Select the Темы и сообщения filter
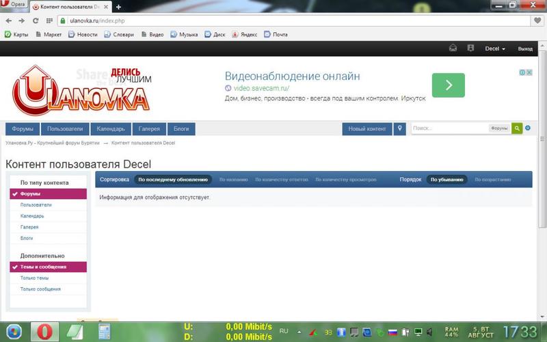Viewport: 547px width, 342px height. pos(48,267)
